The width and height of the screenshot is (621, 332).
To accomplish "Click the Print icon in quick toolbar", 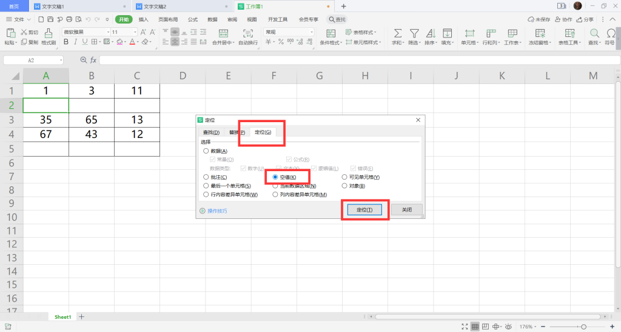I will coord(69,19).
